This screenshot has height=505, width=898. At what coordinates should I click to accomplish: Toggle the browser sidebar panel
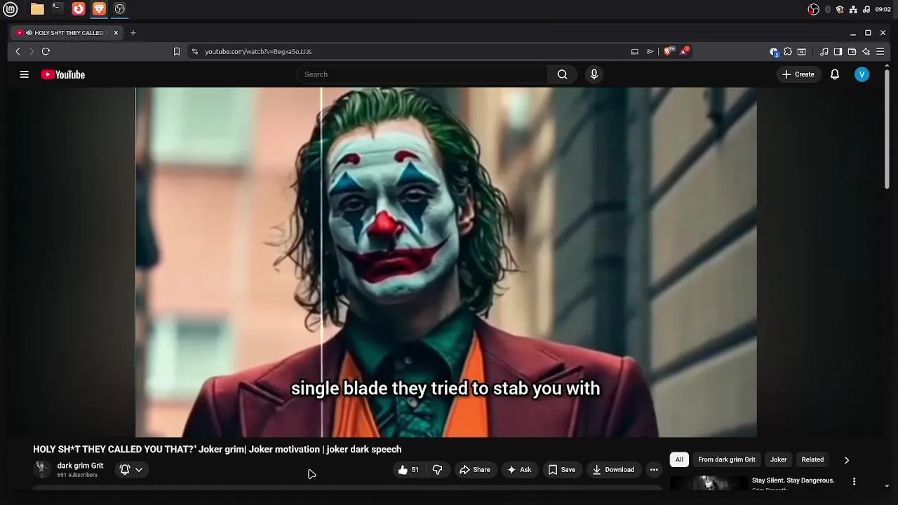(838, 51)
